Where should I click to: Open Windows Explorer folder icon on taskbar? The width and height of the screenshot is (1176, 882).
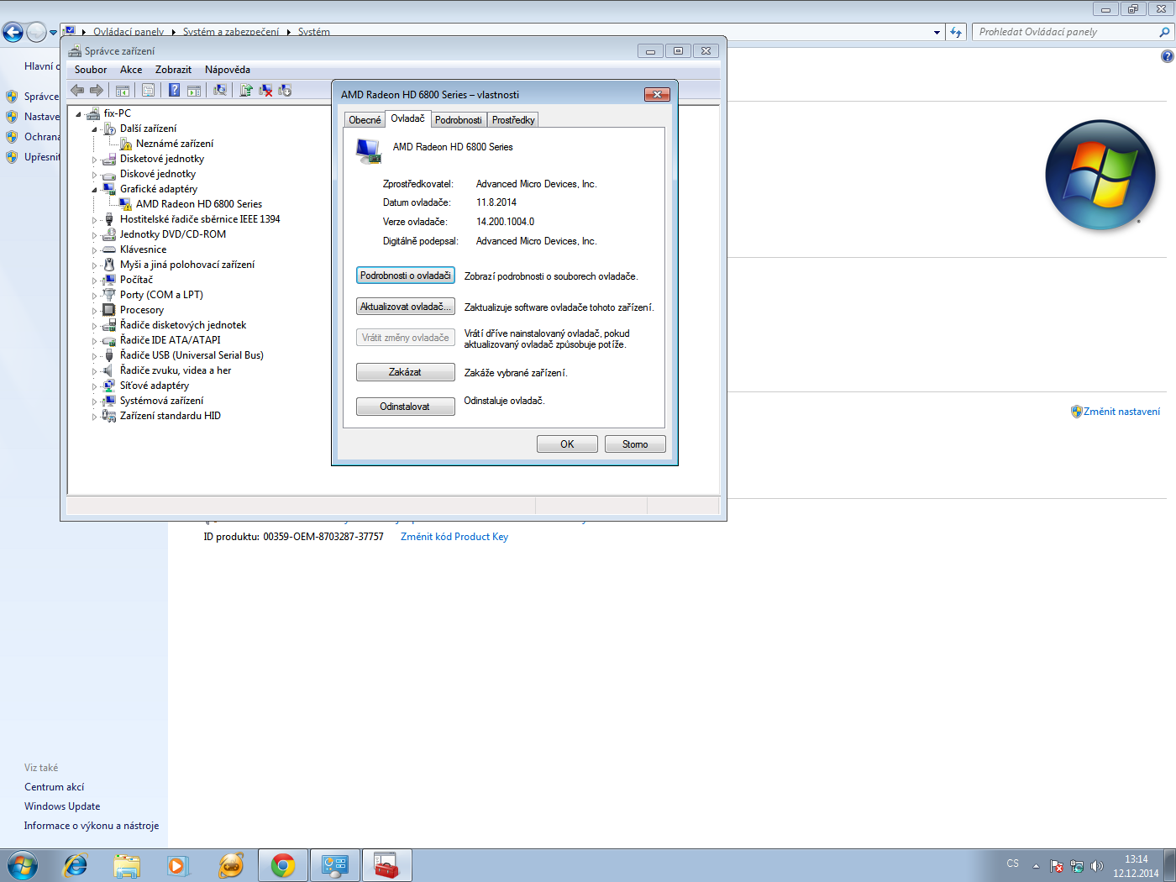(127, 865)
